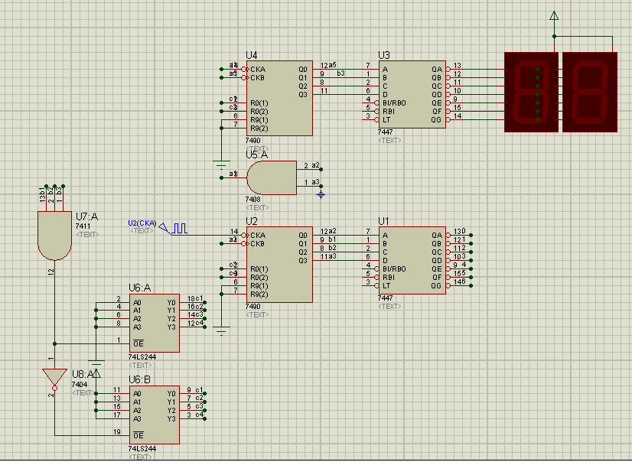Click the U2 reference label

click(x=251, y=221)
